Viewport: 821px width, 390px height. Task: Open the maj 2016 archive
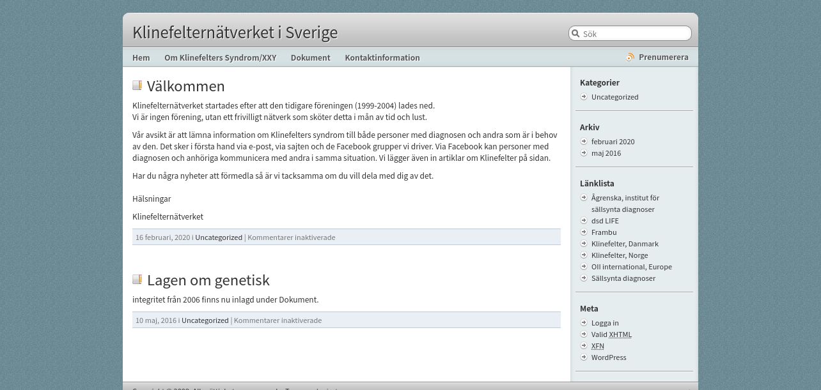click(606, 153)
